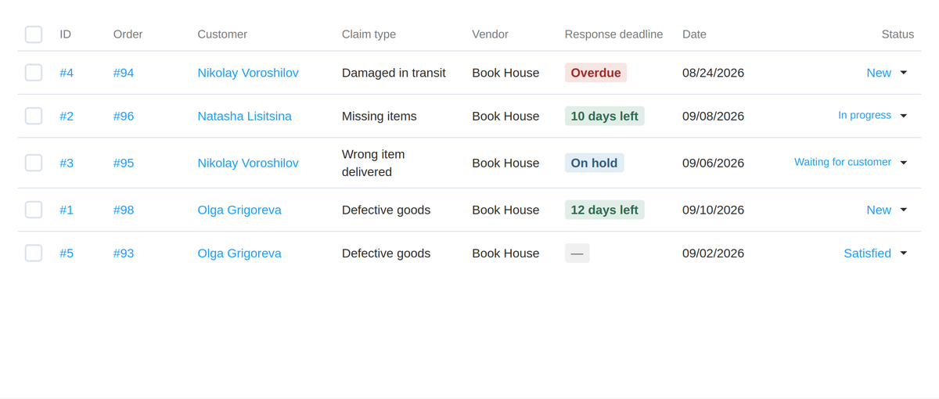View order #96
The image size is (939, 399).
click(124, 116)
